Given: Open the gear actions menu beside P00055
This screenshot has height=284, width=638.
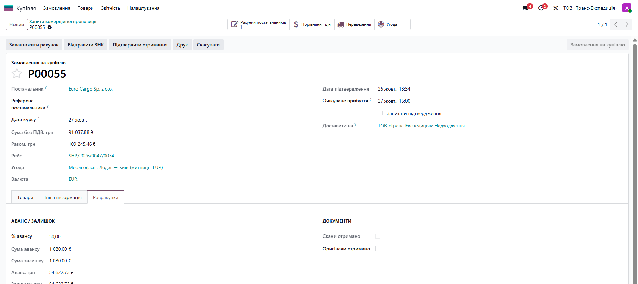Looking at the screenshot, I should tap(50, 27).
